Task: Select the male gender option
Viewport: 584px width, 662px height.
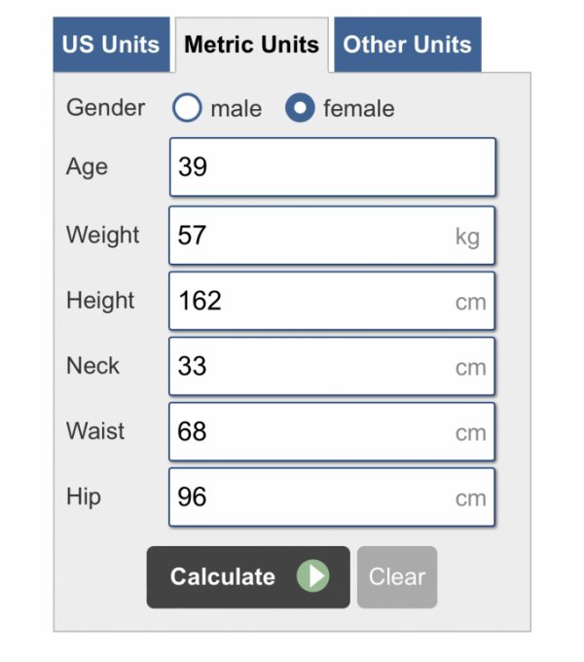Action: pos(187,108)
